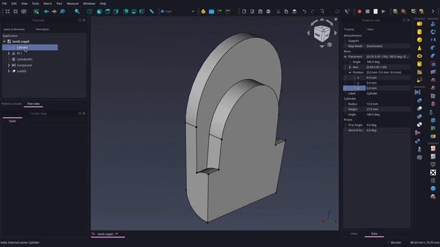
Task: Expand the B11 tree item
Action: point(9,54)
